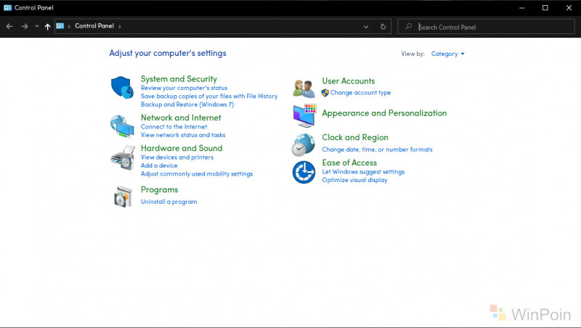581x328 pixels.
Task: Click Review your computer's status
Action: tap(184, 88)
